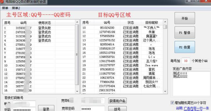Screen dimensions: 211x111
Task: Open the 菜单2 menu
Action: coord(16,8)
